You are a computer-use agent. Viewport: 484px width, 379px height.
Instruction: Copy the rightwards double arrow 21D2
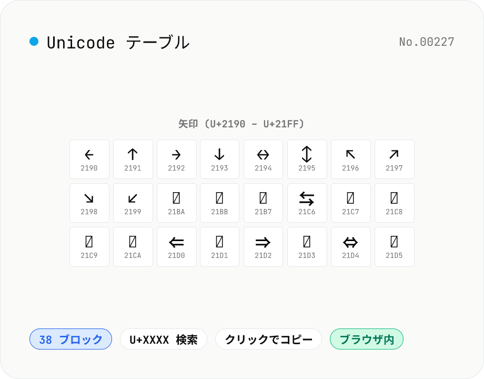[x=263, y=247]
